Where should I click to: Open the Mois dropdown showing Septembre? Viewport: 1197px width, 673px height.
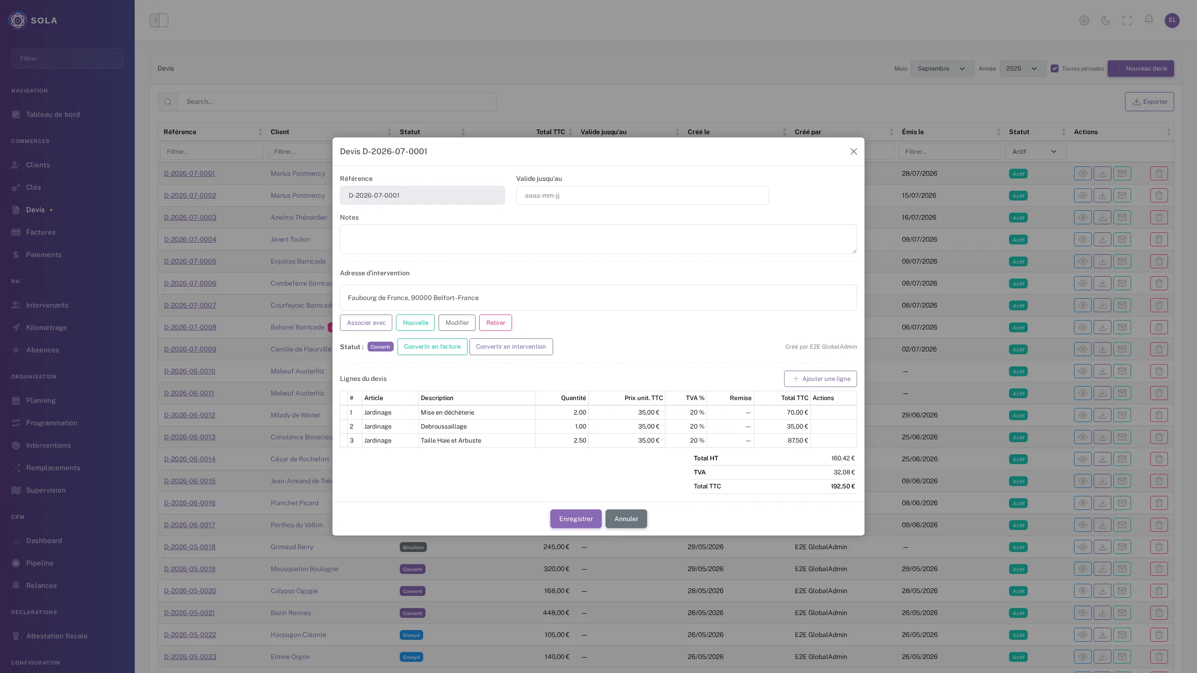point(943,68)
